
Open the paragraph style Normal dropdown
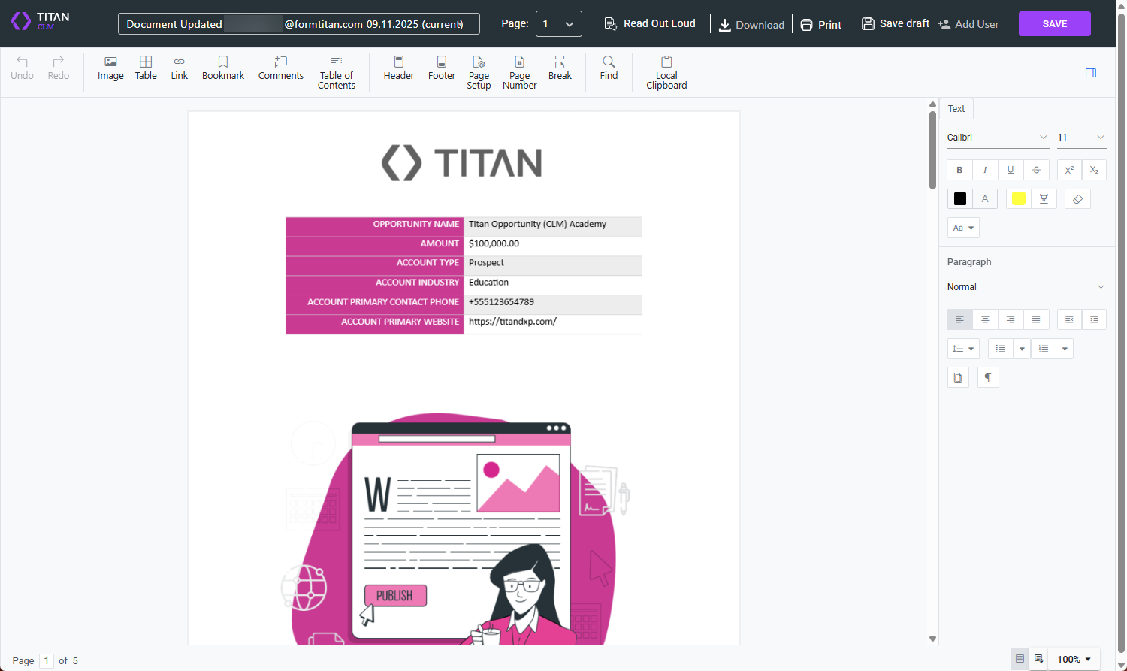click(1026, 286)
